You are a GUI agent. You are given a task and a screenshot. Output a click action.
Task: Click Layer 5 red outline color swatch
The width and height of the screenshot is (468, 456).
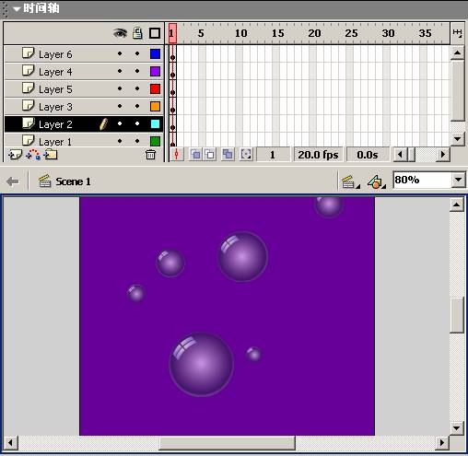155,89
